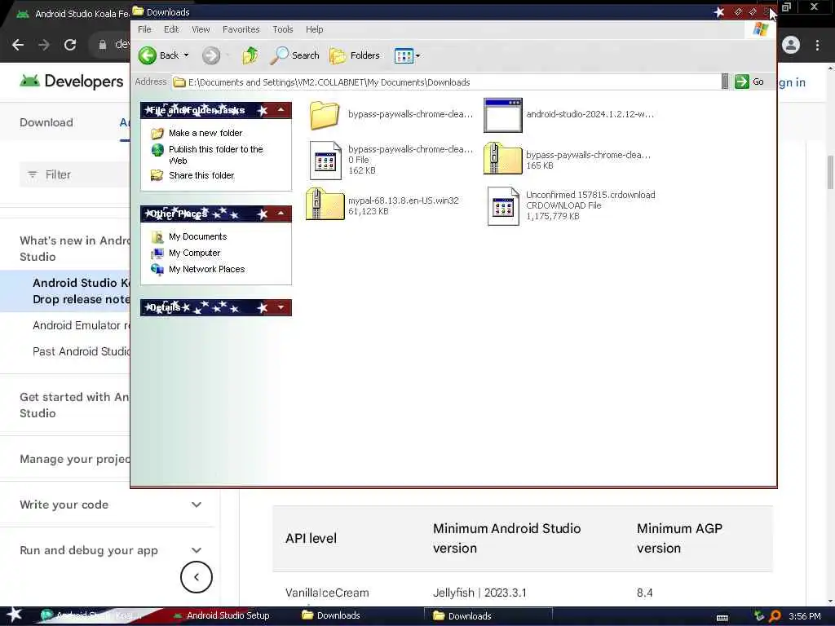Click the Filter field on Developers sidebar
835x626 pixels.
point(74,174)
